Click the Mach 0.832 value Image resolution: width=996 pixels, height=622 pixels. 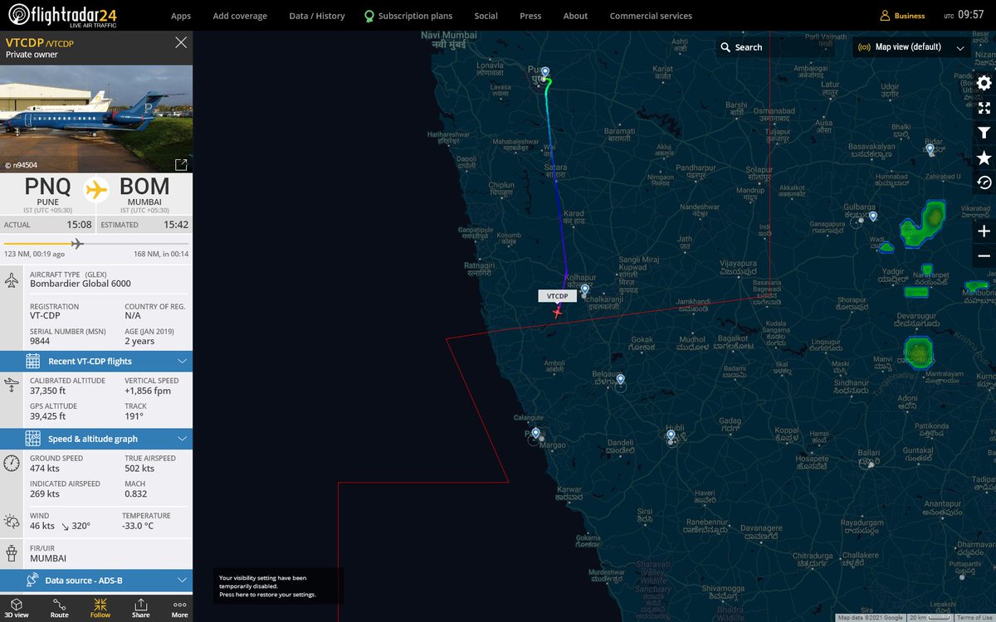(135, 494)
